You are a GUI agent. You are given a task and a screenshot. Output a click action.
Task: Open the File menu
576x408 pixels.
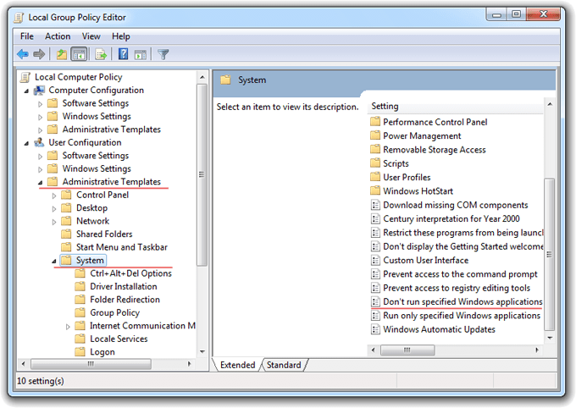[x=27, y=36]
